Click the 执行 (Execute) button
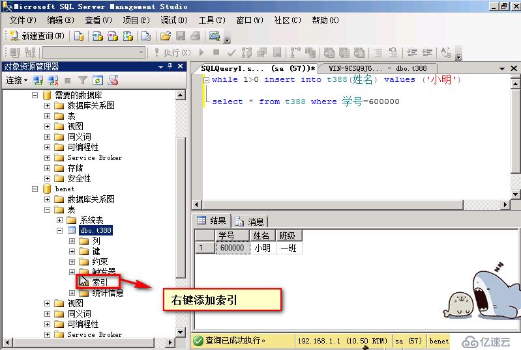Viewport: 521px width, 350px height. pos(173,52)
